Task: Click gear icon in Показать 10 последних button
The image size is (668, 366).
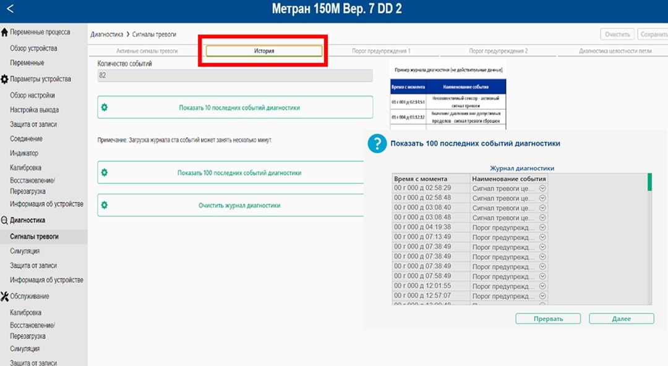Action: (x=105, y=107)
